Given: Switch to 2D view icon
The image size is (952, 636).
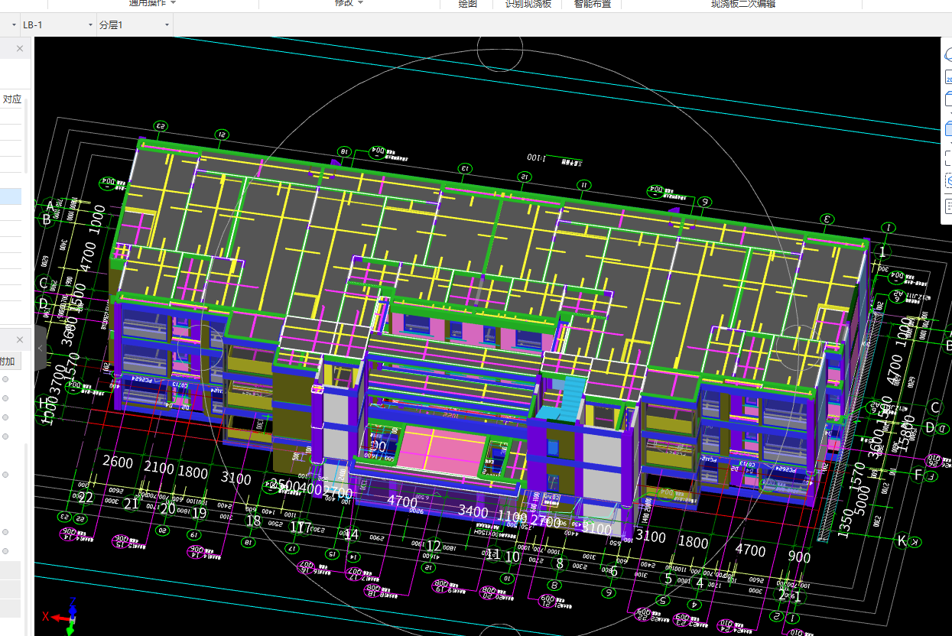Looking at the screenshot, I should [x=948, y=77].
